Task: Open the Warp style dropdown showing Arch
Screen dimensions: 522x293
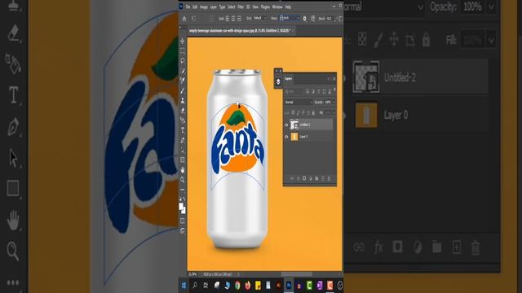Action: [x=289, y=18]
